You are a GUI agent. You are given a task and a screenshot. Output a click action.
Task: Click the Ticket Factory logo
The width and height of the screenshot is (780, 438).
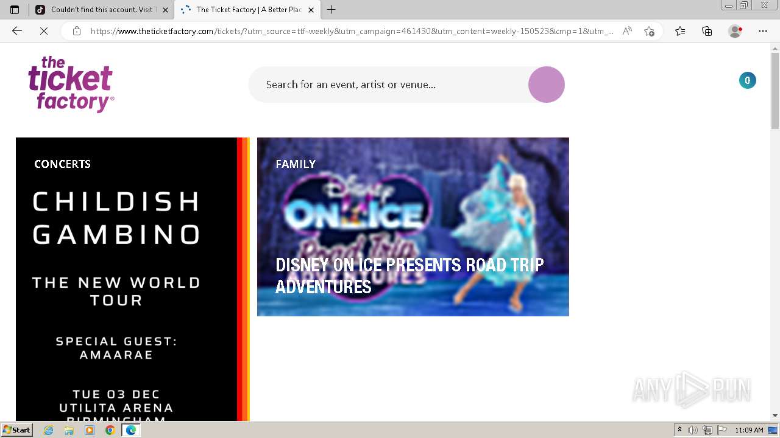(x=71, y=85)
